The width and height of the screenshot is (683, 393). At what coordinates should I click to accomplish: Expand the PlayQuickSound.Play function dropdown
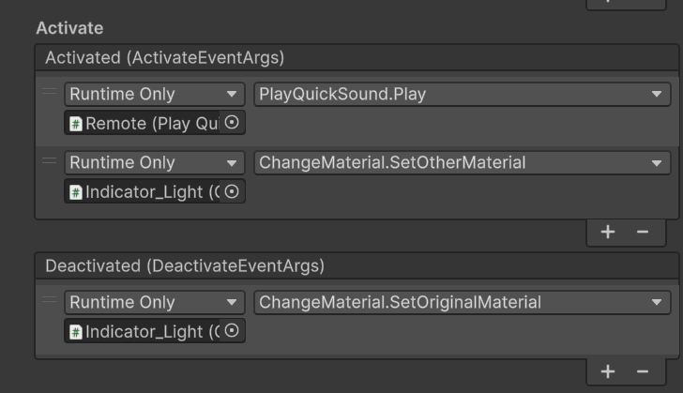tap(462, 94)
